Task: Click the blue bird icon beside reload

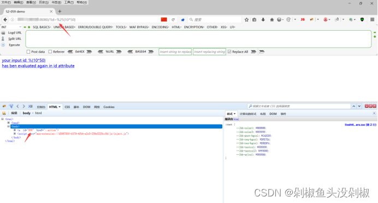Action: pyautogui.click(x=183, y=20)
